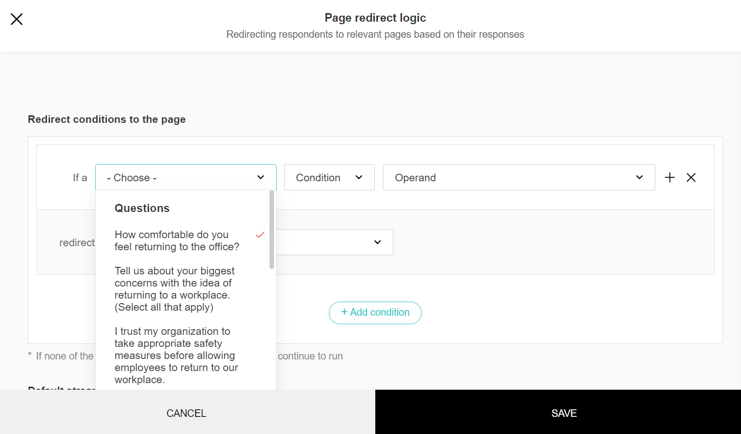Click the red checkmark beside the selected question
This screenshot has height=434, width=741.
260,235
